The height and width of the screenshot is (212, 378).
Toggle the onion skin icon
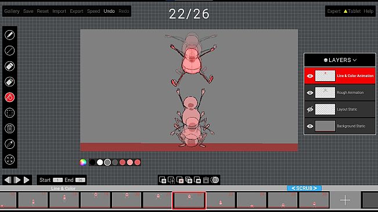(x=215, y=180)
